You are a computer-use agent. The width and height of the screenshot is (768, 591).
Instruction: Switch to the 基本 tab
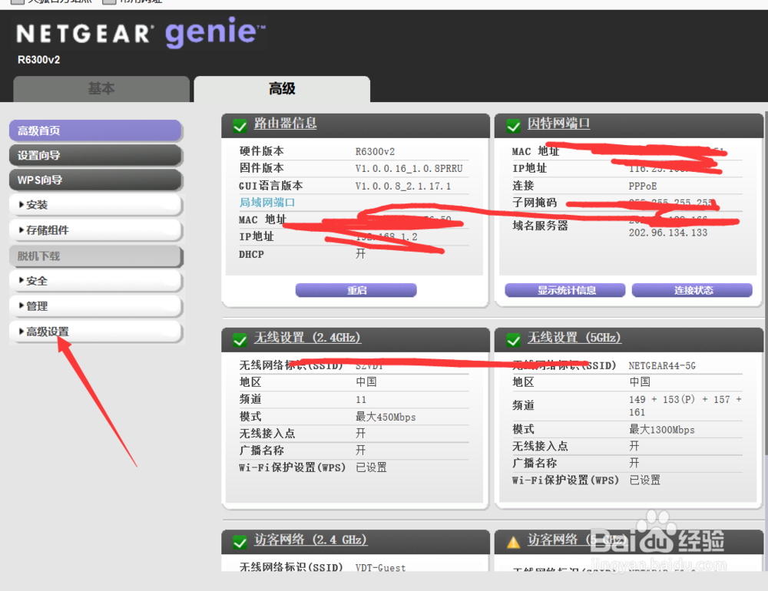(101, 88)
